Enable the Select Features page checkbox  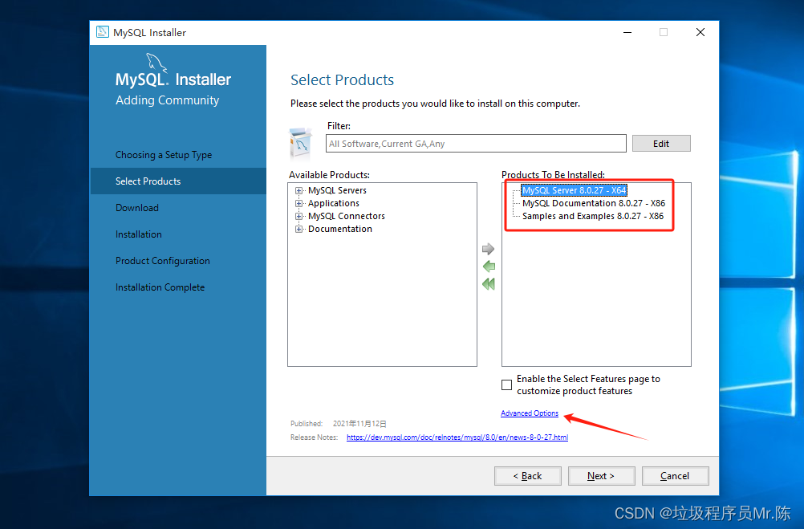point(506,385)
